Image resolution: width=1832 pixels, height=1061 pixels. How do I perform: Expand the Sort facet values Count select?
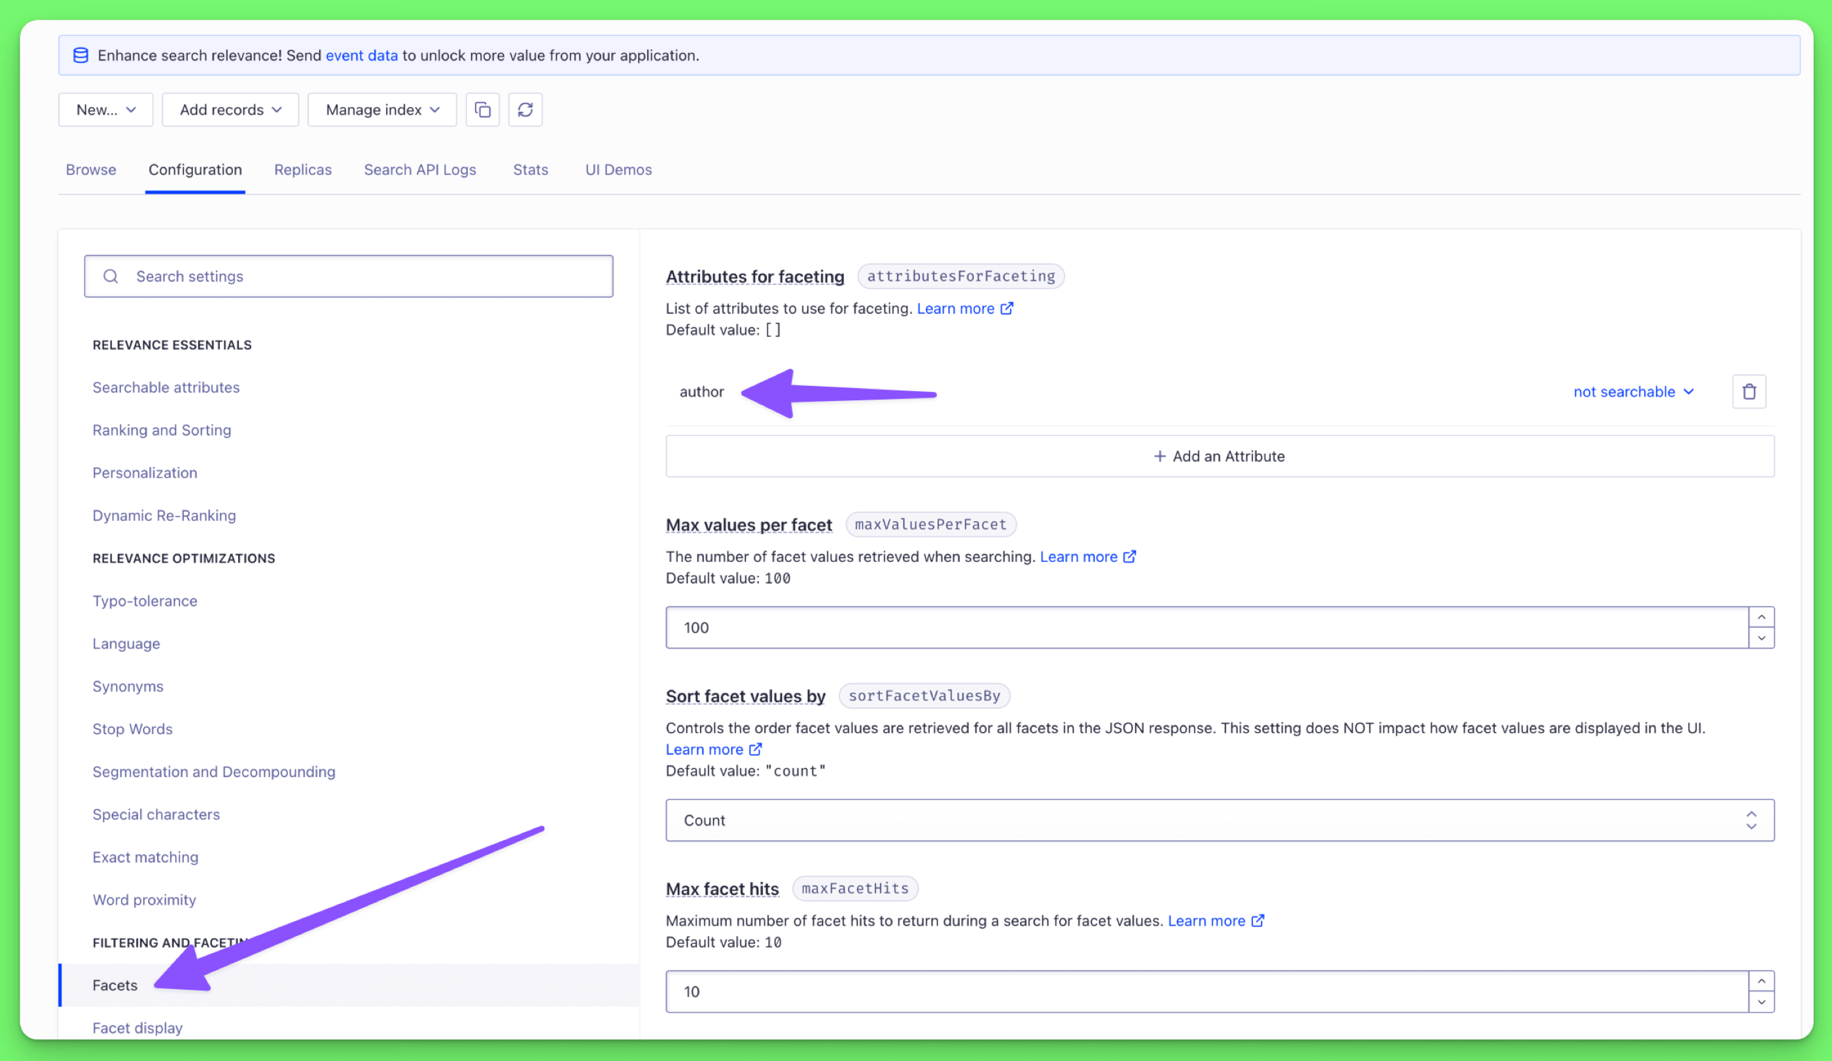1219,820
